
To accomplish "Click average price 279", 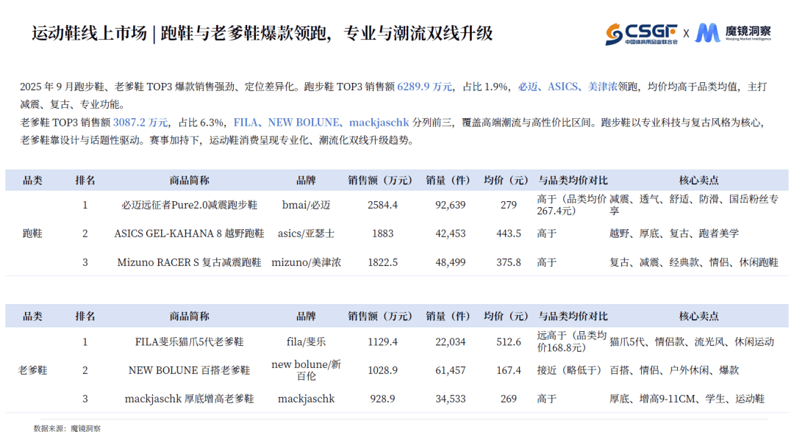I will pyautogui.click(x=509, y=205).
